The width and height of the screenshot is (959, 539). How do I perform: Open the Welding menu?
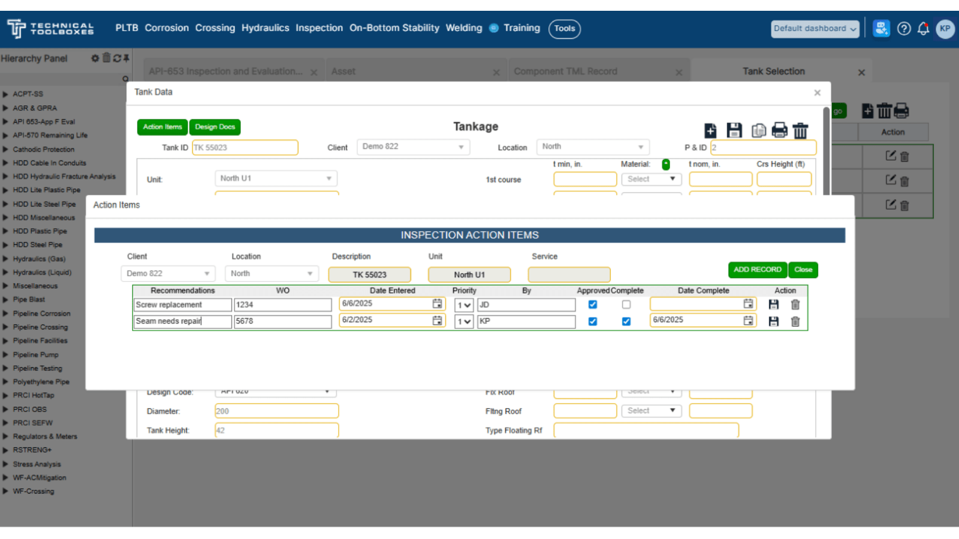point(463,28)
